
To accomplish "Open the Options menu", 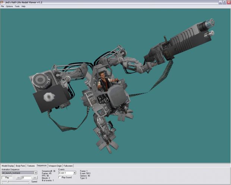I will (x=9, y=6).
